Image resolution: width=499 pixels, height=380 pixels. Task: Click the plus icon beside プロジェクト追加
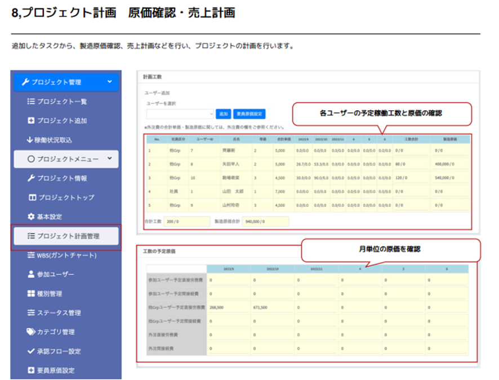[31, 121]
